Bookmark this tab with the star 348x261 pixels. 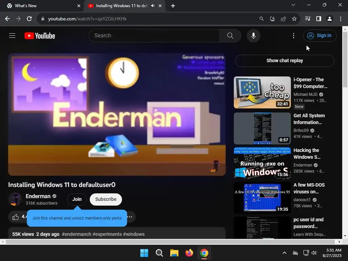point(294,19)
